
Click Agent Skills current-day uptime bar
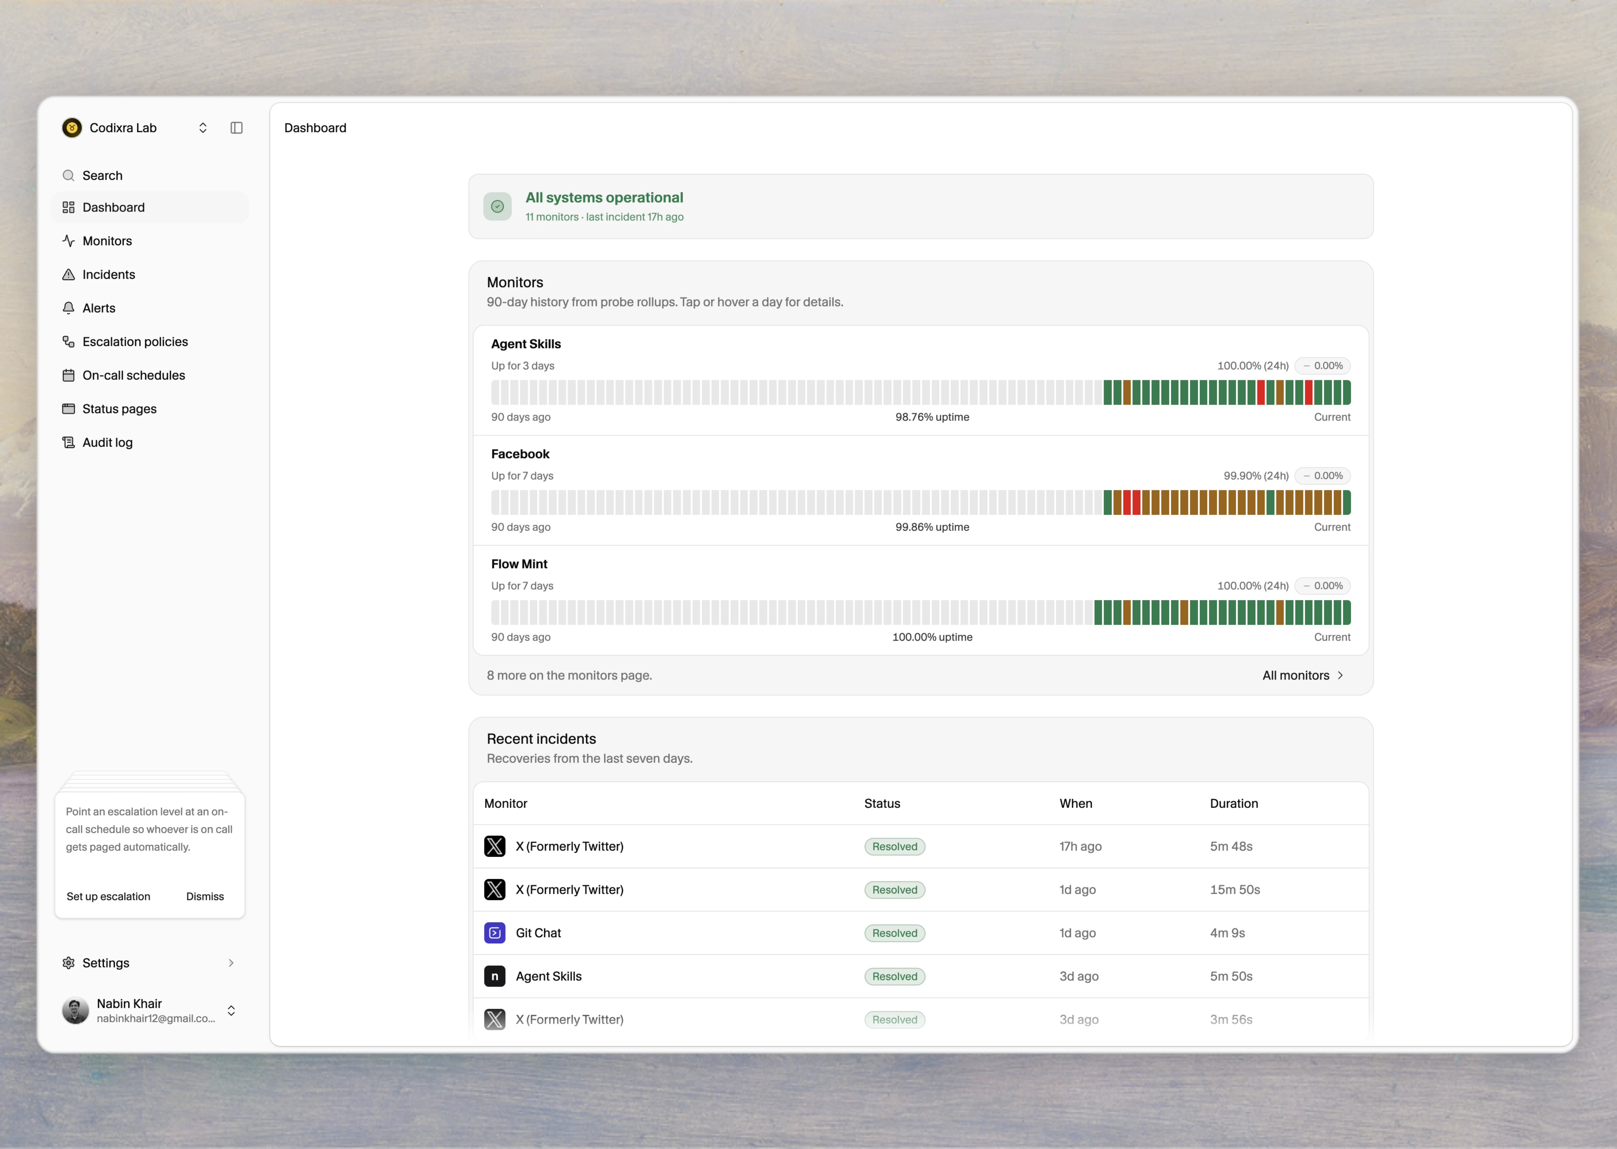tap(1347, 393)
